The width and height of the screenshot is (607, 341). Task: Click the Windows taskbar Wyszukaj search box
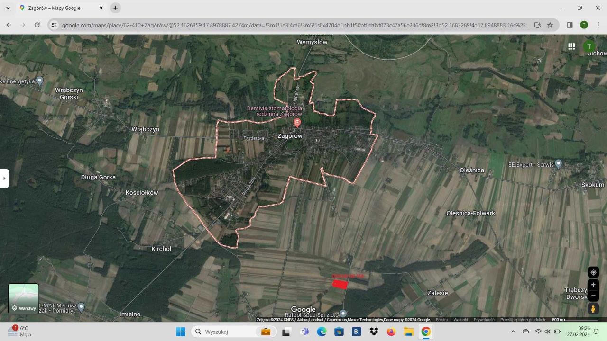point(223,332)
